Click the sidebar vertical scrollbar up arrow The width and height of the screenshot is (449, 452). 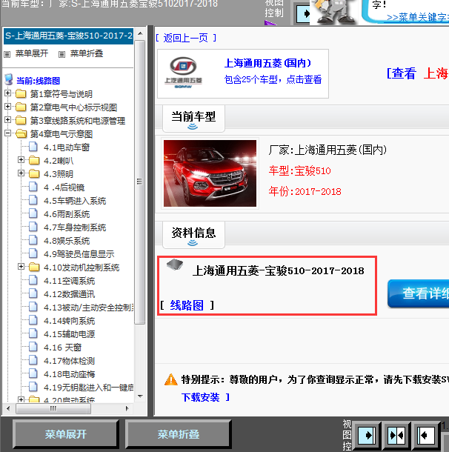pyautogui.click(x=140, y=33)
